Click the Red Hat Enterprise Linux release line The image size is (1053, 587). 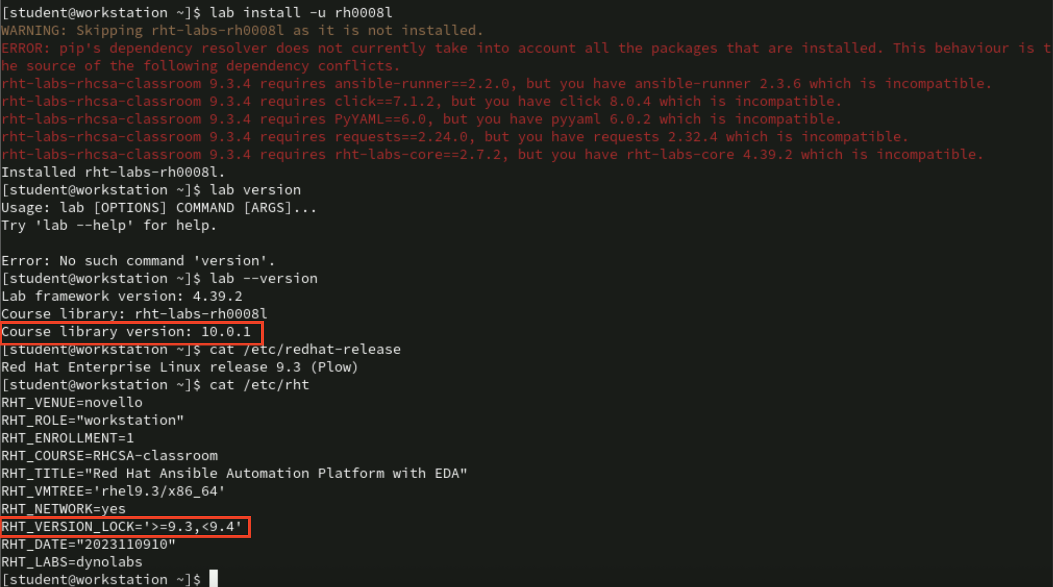coord(179,367)
